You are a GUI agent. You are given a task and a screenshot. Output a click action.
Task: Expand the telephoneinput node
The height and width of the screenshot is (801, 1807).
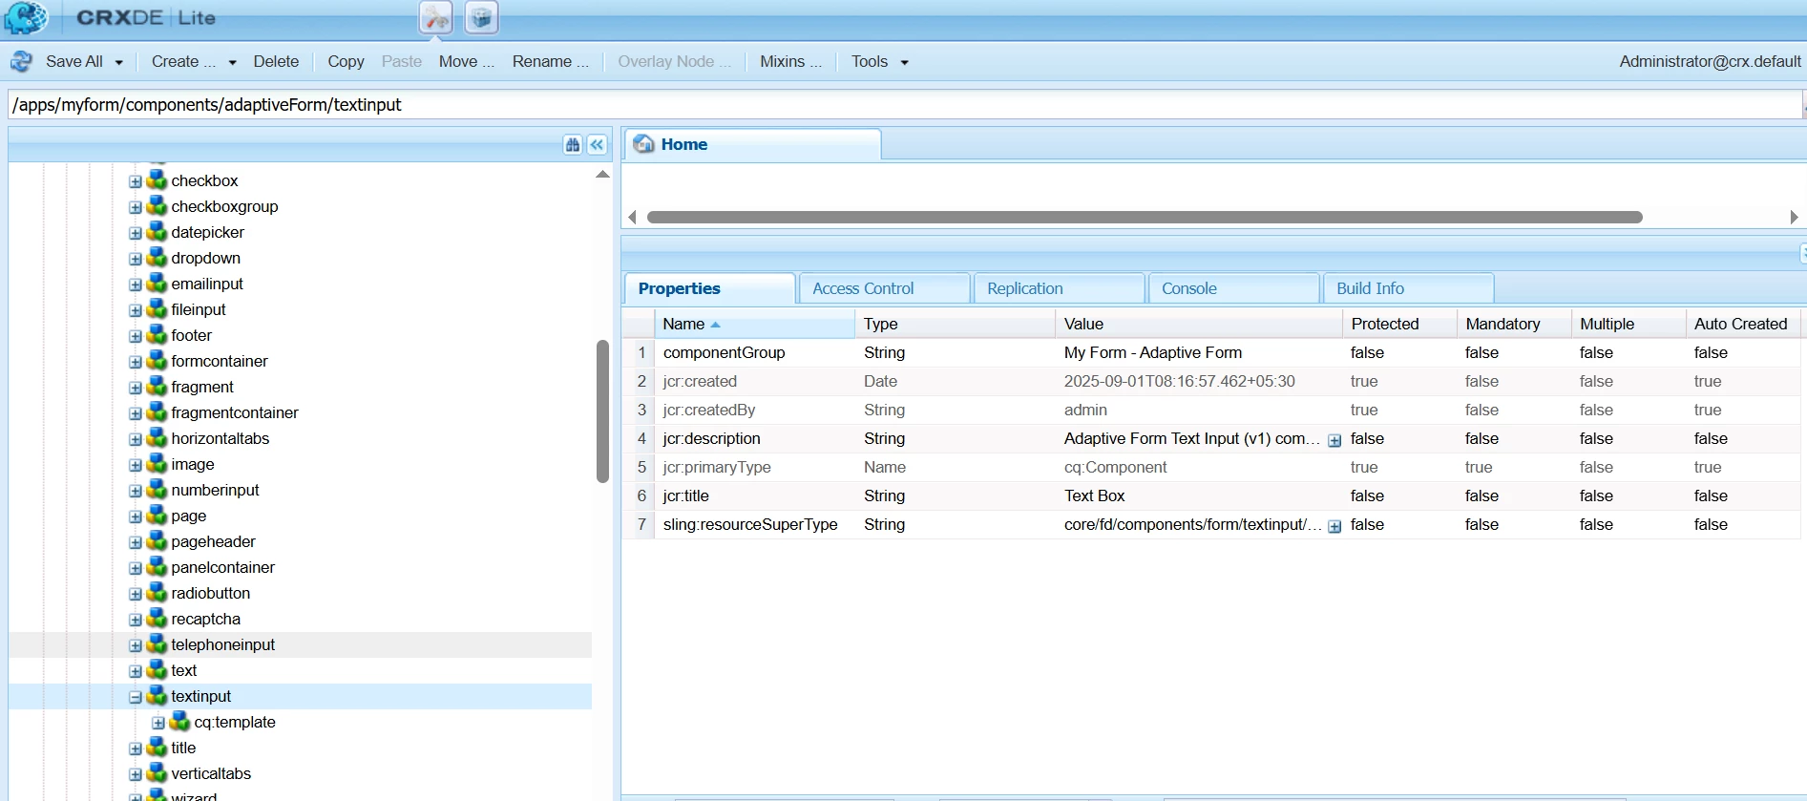(136, 645)
